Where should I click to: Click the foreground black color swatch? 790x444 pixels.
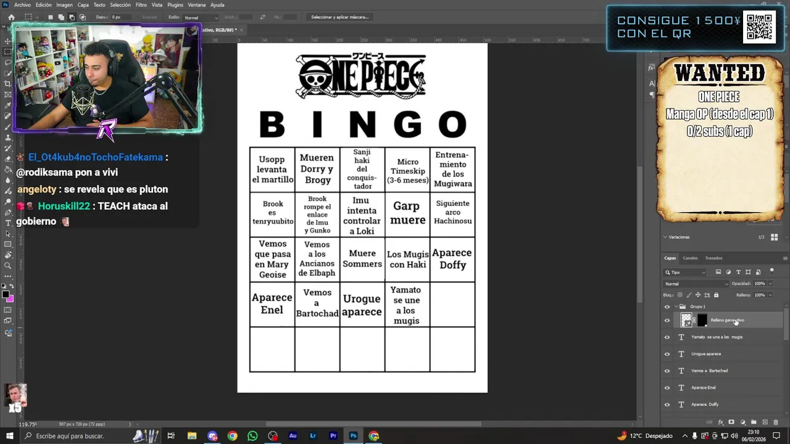click(x=5, y=294)
